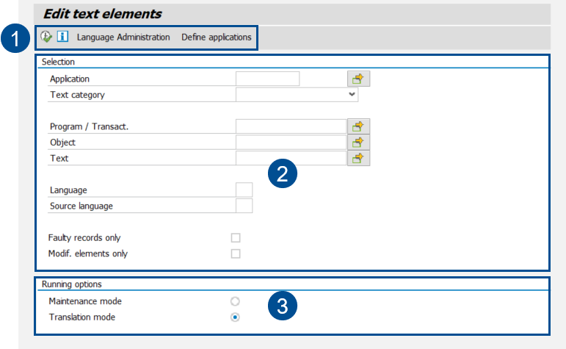This screenshot has width=566, height=349.
Task: Enable Faulty records only checkbox
Action: coord(236,237)
